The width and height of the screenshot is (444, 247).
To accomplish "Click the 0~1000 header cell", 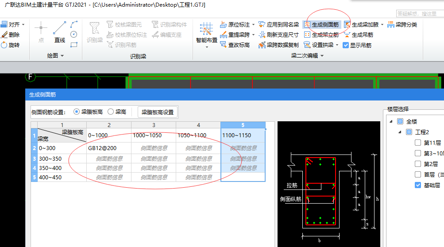I will tap(109, 135).
